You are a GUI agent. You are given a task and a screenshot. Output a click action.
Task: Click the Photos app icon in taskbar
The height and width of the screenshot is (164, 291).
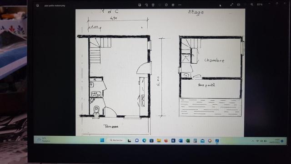point(217,141)
